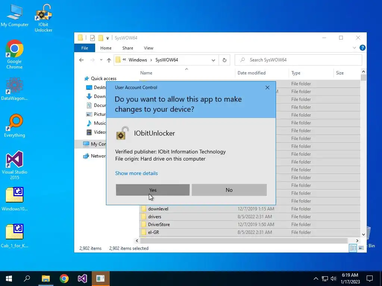Select the downlevel folder

click(158, 209)
